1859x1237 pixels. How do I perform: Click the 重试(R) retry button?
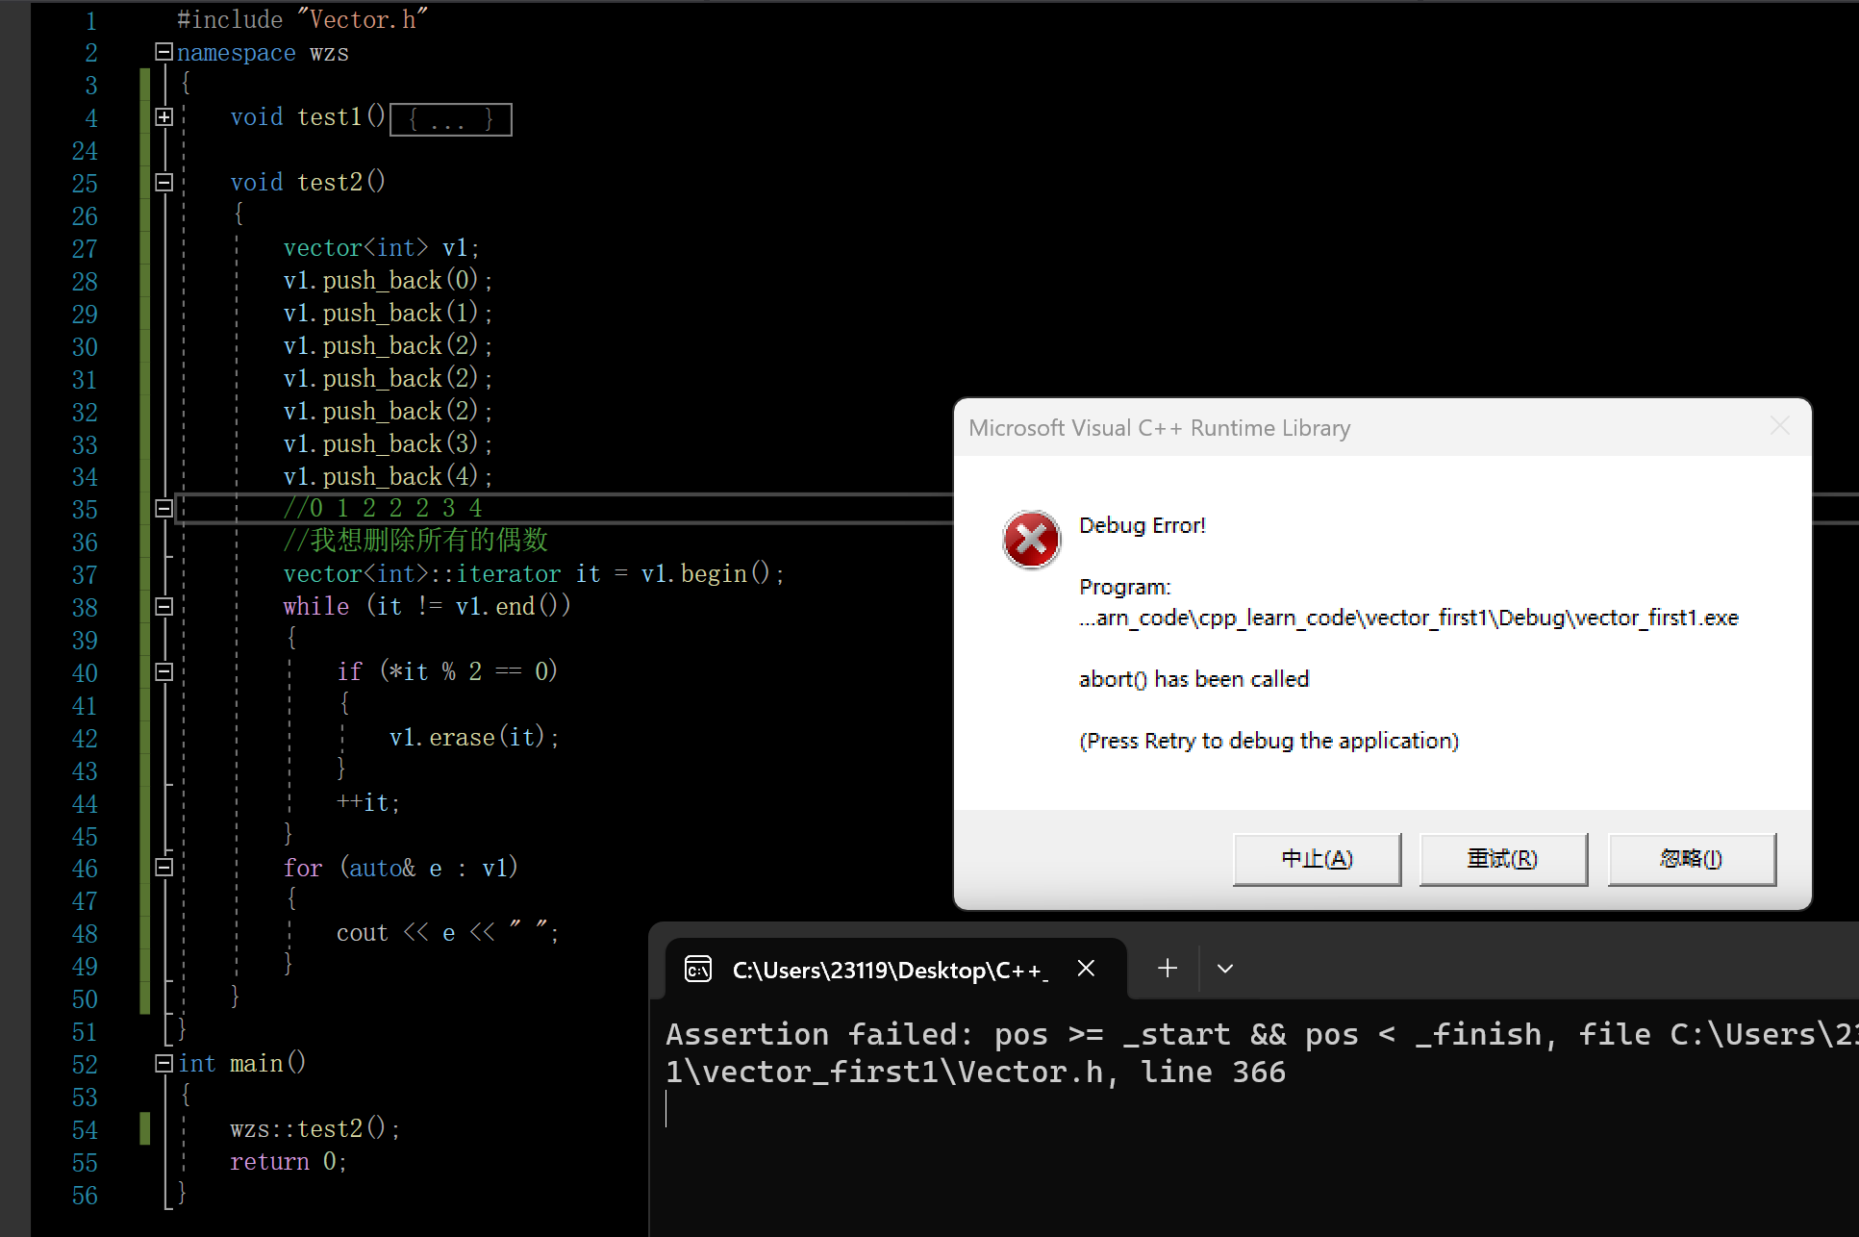tap(1503, 859)
